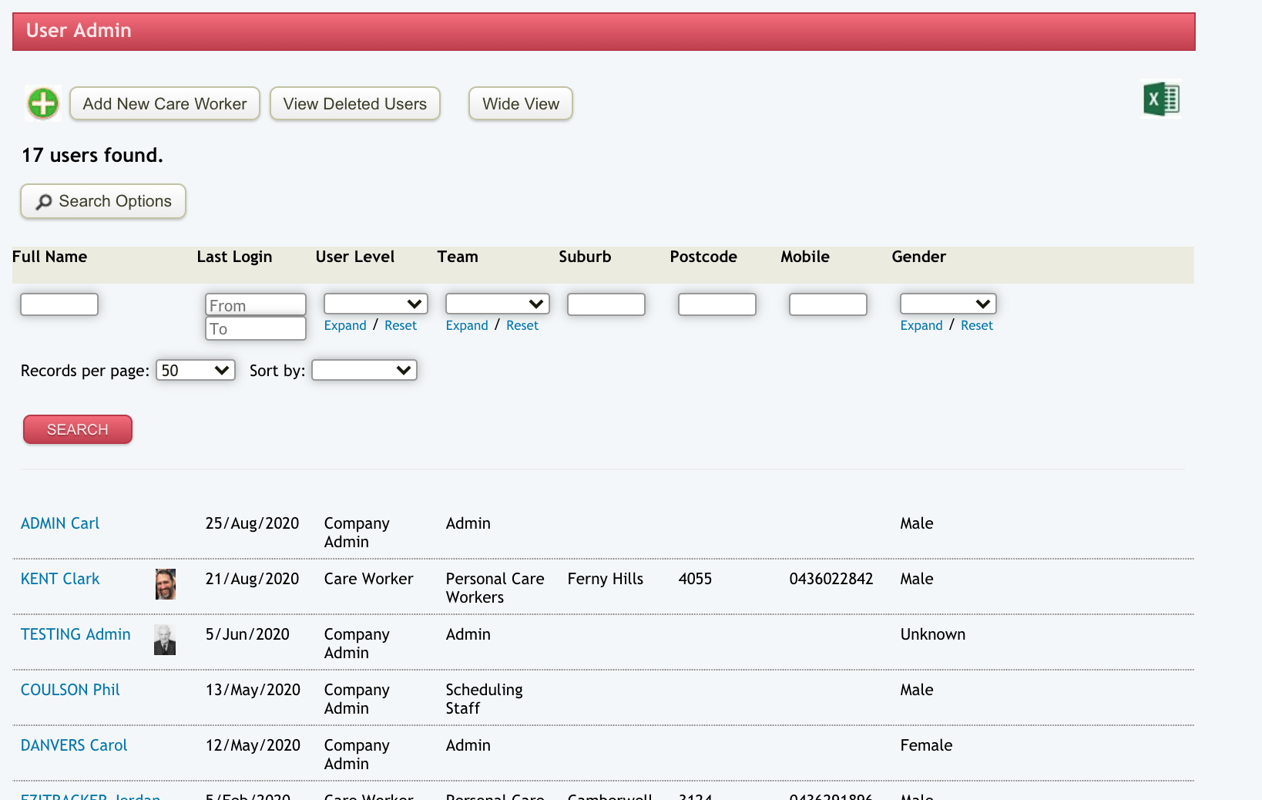Change the Records per page dropdown

(x=195, y=371)
